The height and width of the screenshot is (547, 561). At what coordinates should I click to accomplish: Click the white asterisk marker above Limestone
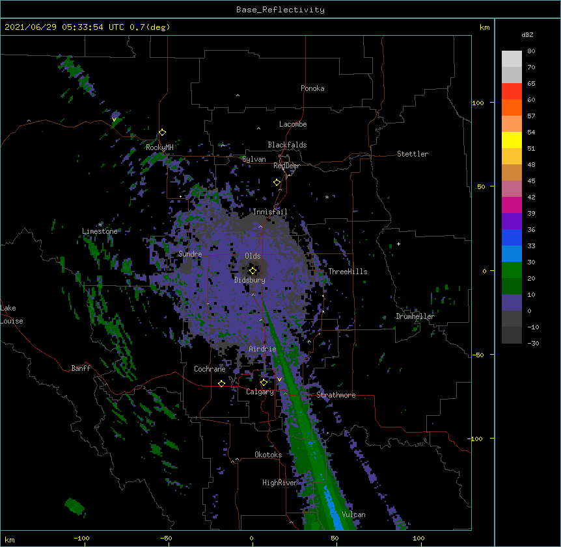(100, 225)
